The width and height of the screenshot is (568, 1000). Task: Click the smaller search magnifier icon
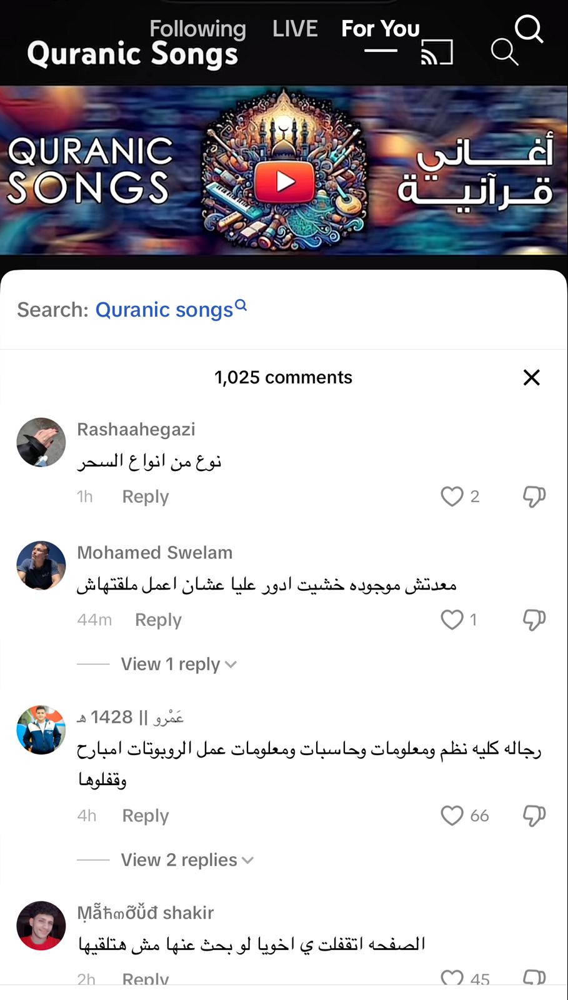[504, 52]
